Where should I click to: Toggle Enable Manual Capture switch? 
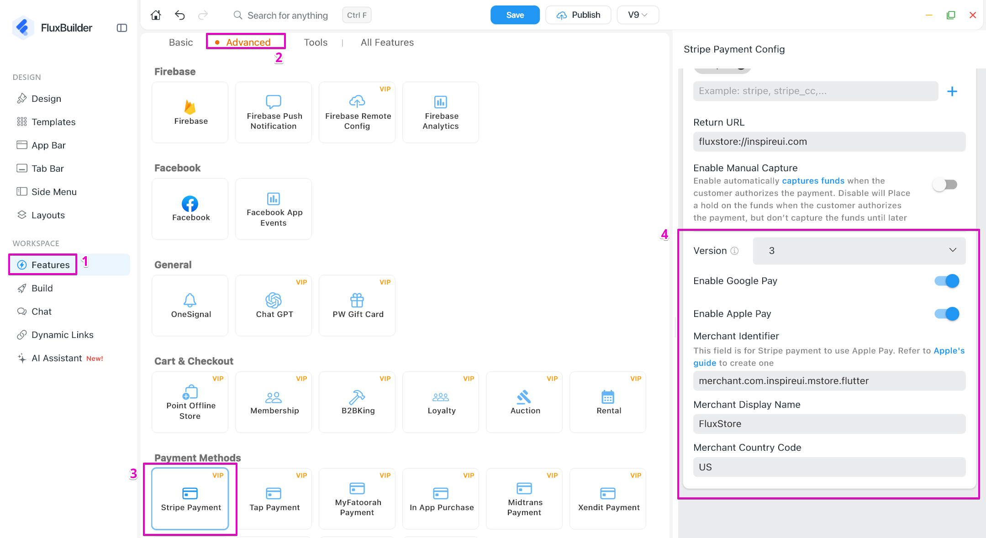pos(945,185)
